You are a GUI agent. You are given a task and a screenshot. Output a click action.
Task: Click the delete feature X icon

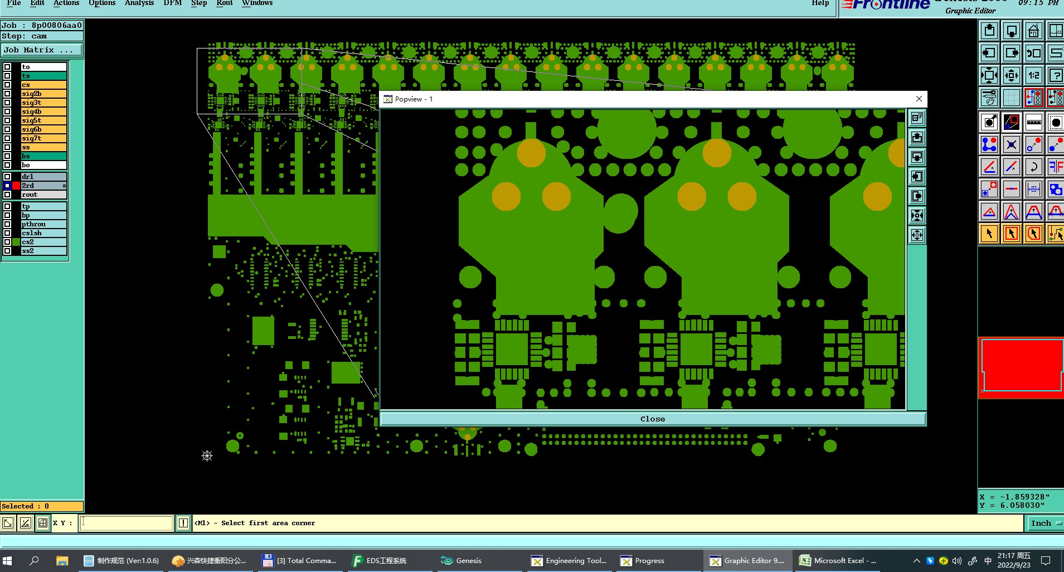click(x=1012, y=144)
